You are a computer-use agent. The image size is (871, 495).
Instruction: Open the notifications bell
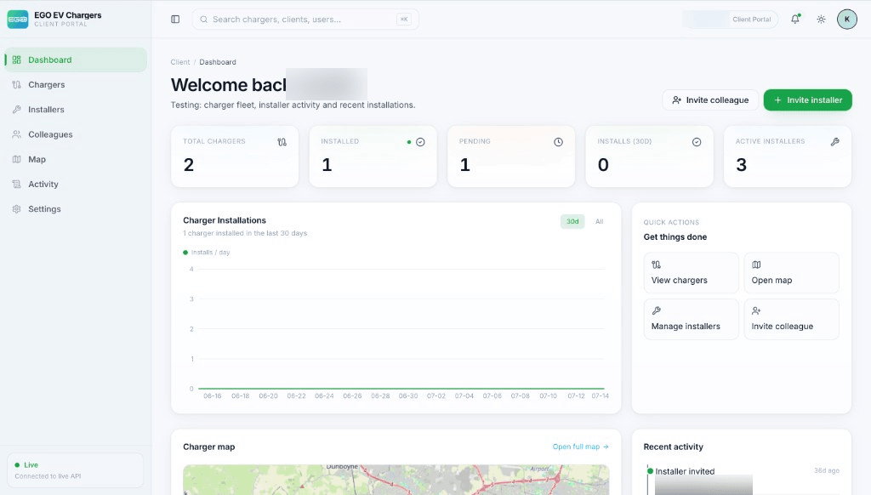click(795, 20)
